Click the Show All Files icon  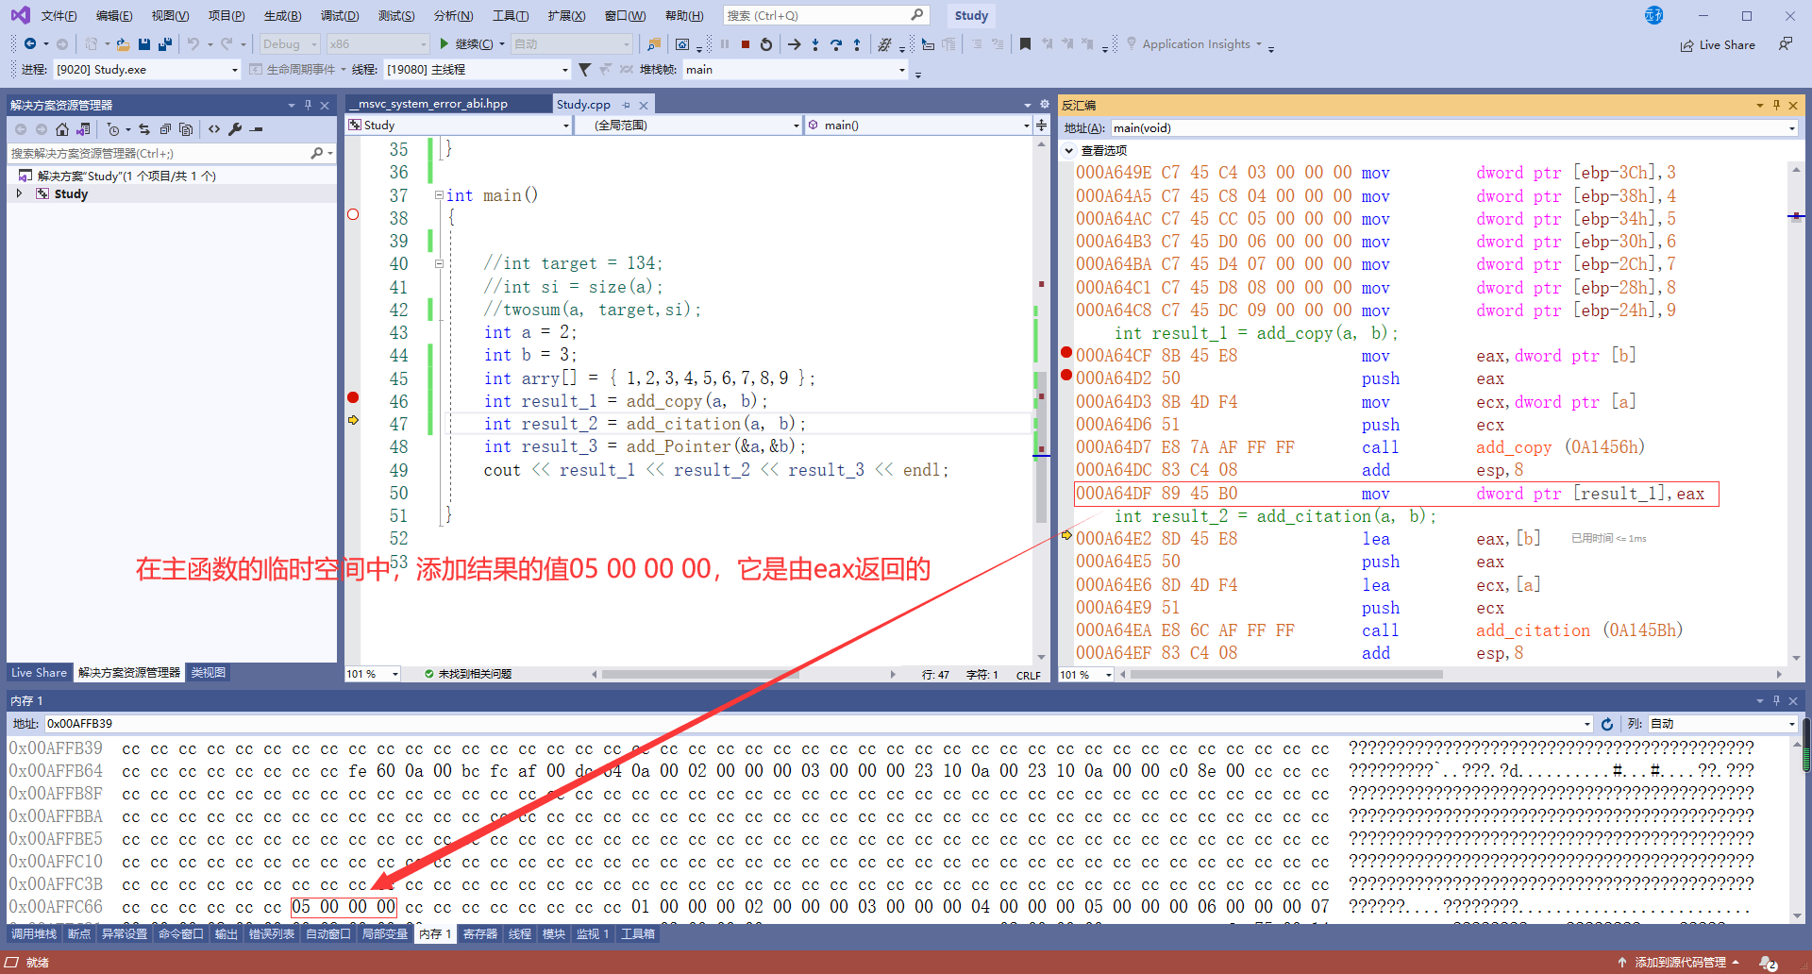[x=186, y=129]
